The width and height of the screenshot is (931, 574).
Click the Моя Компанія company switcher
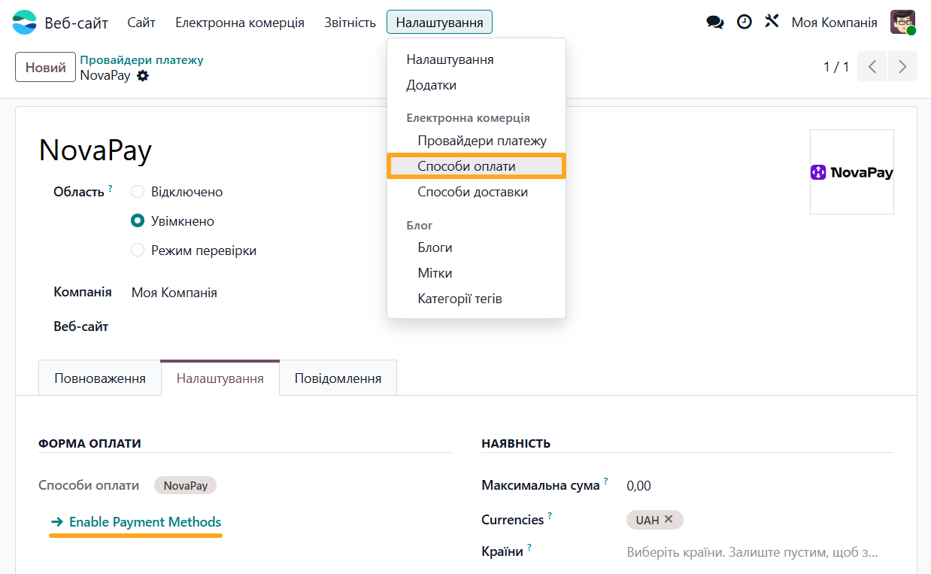point(834,23)
